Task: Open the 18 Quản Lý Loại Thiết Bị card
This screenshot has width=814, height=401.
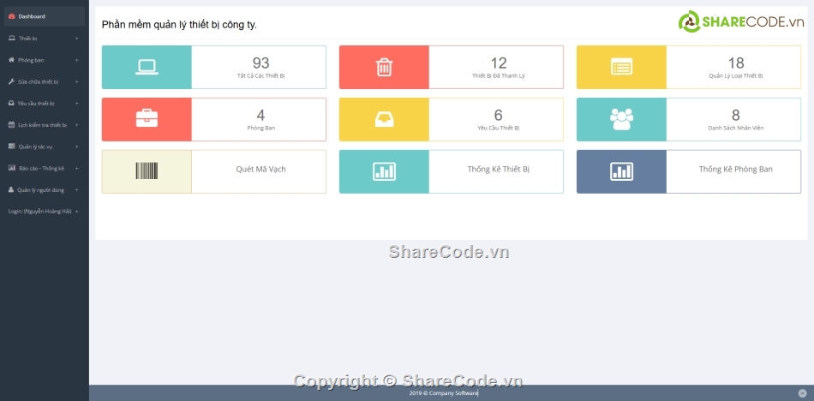Action: (x=689, y=67)
